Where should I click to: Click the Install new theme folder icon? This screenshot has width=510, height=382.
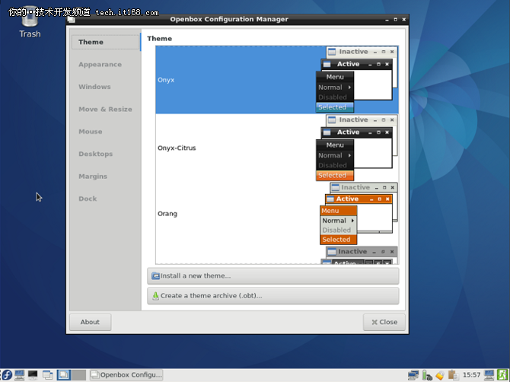tap(155, 276)
